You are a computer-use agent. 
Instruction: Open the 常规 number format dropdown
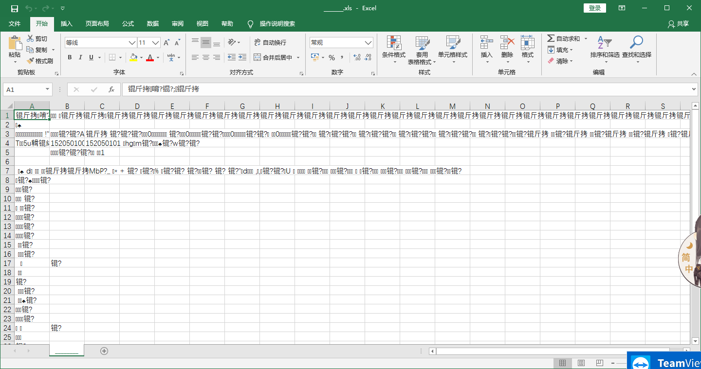coord(369,43)
